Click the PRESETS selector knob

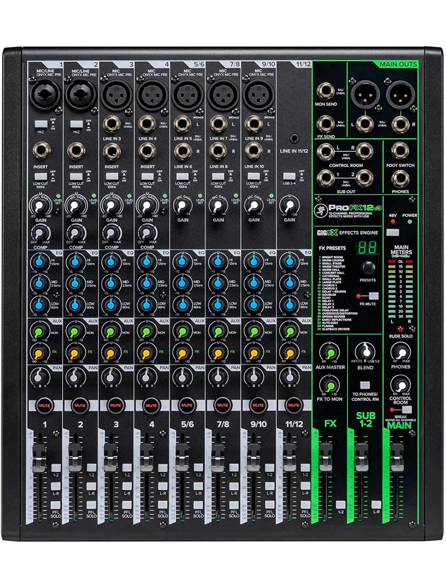[367, 268]
